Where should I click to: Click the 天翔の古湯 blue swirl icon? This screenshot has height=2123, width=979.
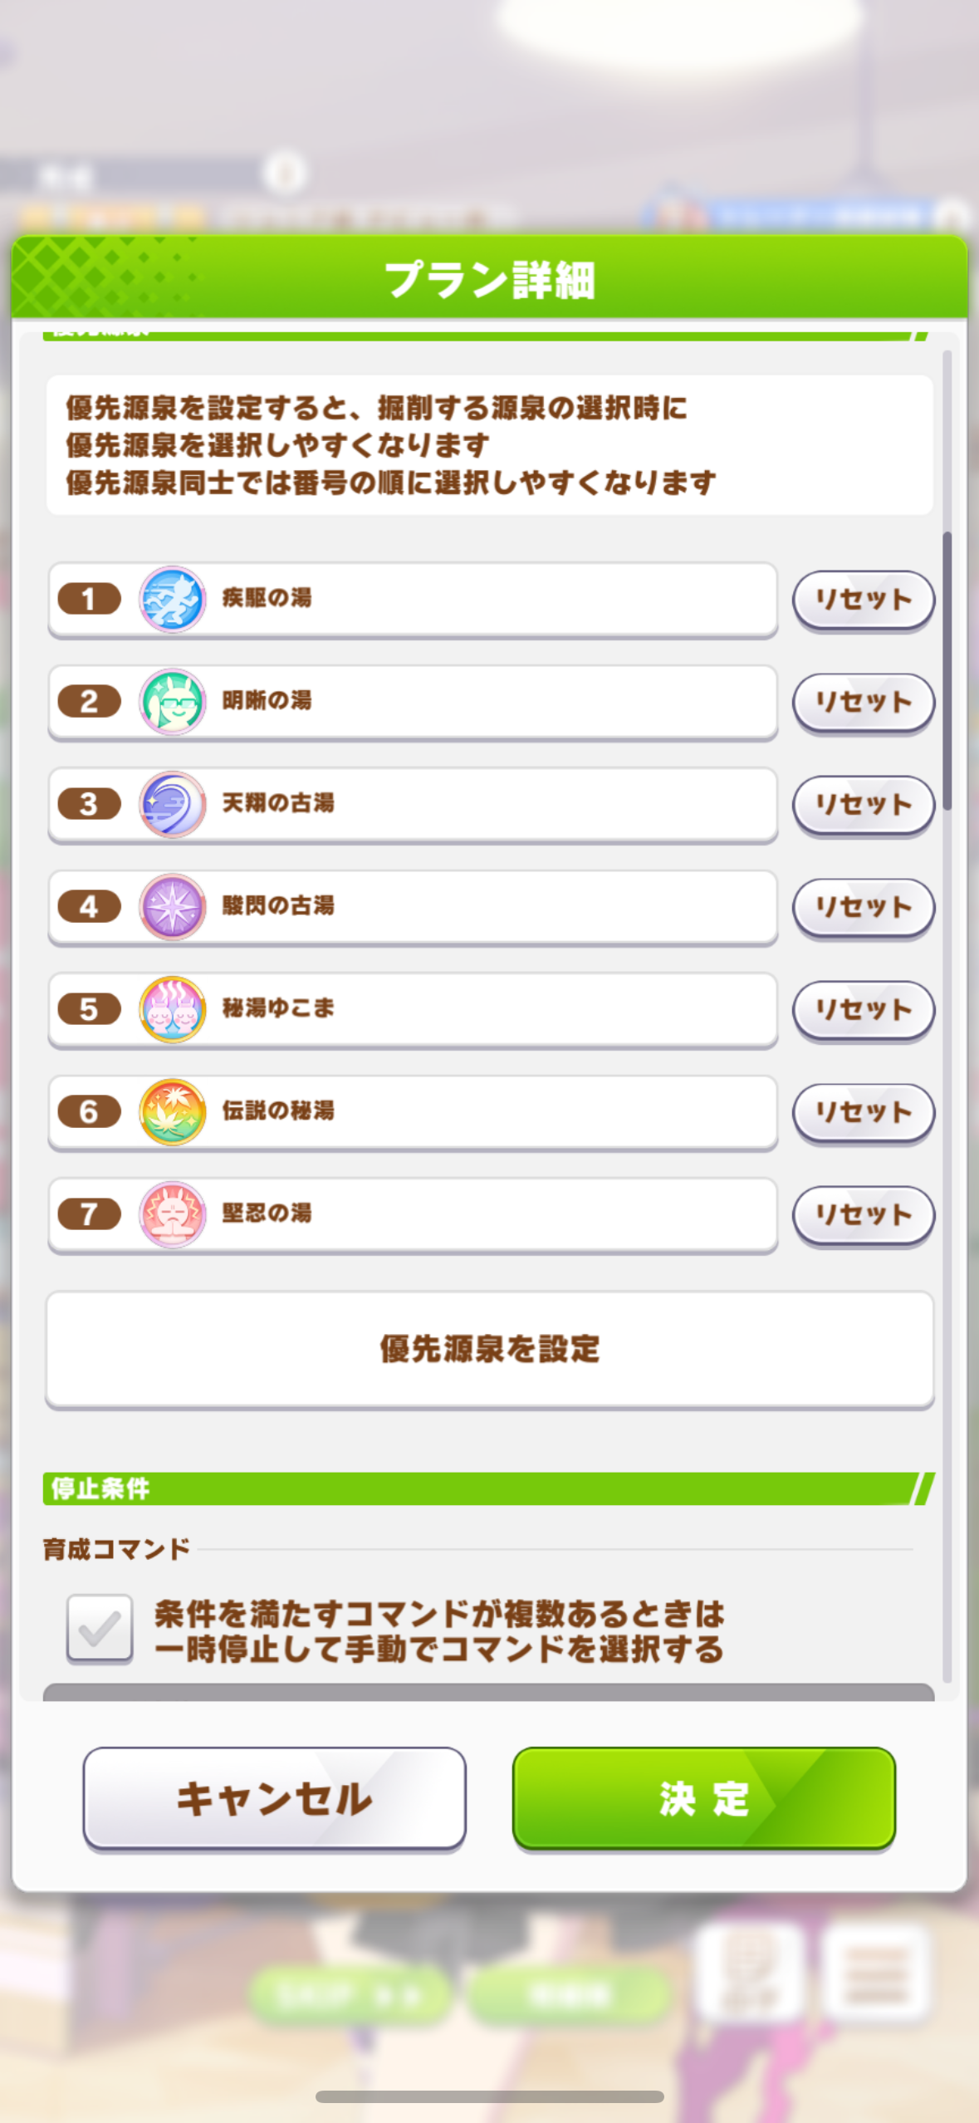[x=172, y=804]
